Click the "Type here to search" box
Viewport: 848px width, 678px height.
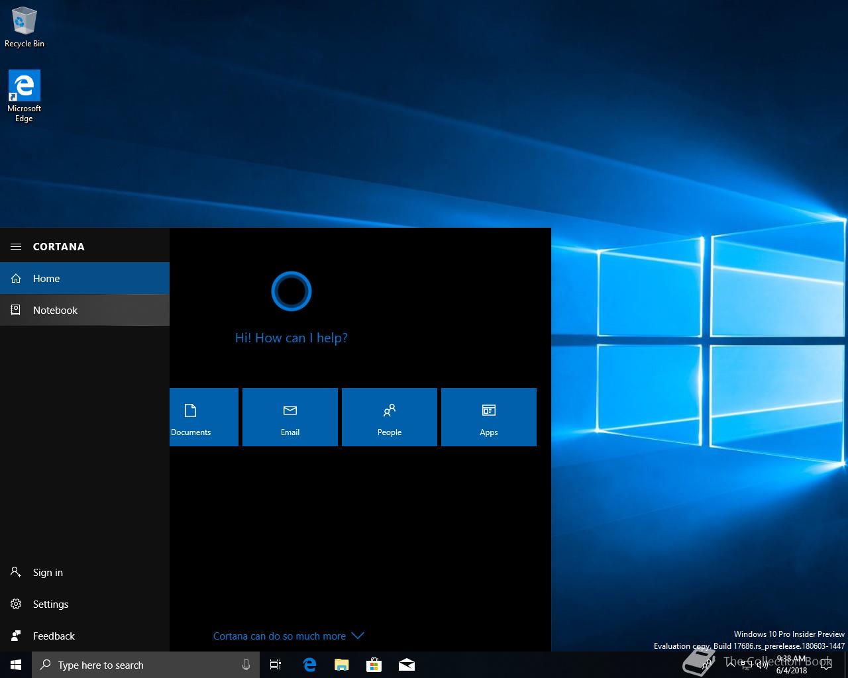coord(146,665)
